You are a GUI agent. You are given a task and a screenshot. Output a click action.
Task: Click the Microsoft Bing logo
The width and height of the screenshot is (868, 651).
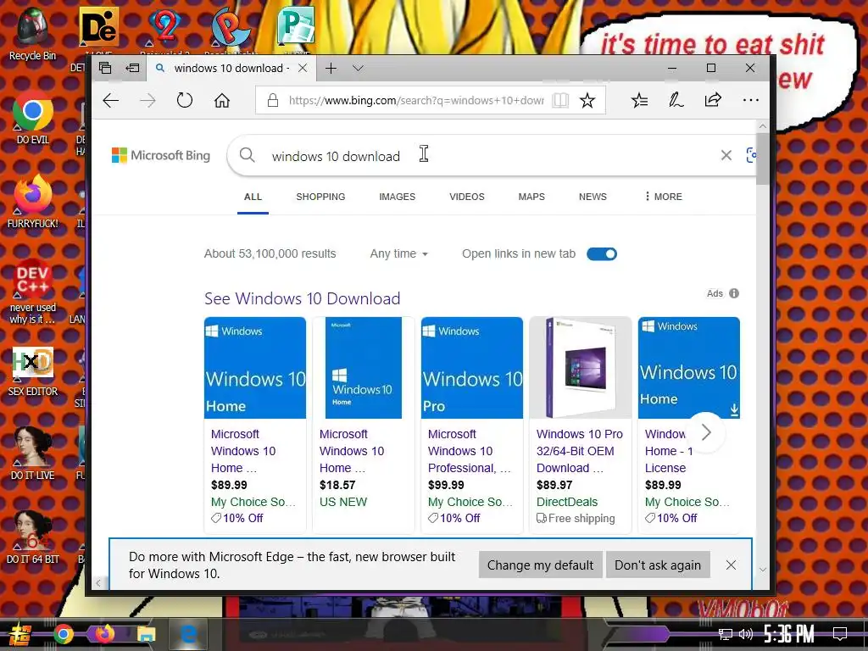click(161, 156)
